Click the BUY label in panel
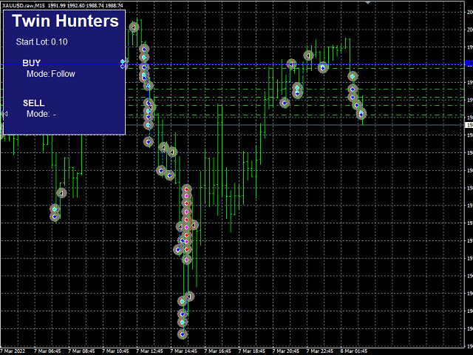 31,63
